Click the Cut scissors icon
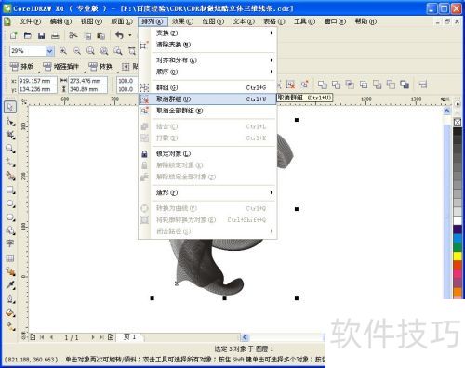 click(x=73, y=35)
